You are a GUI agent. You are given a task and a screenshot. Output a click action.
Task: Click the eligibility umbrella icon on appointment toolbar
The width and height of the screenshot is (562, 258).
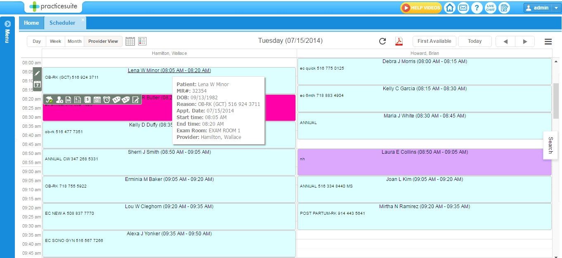point(49,99)
